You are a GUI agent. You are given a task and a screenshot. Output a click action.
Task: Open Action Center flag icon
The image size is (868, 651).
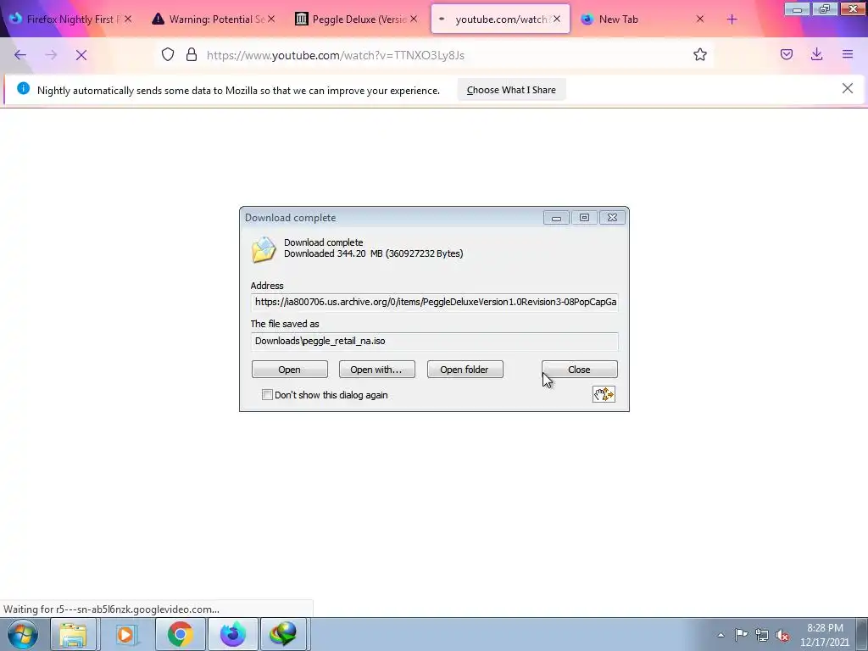[741, 634]
